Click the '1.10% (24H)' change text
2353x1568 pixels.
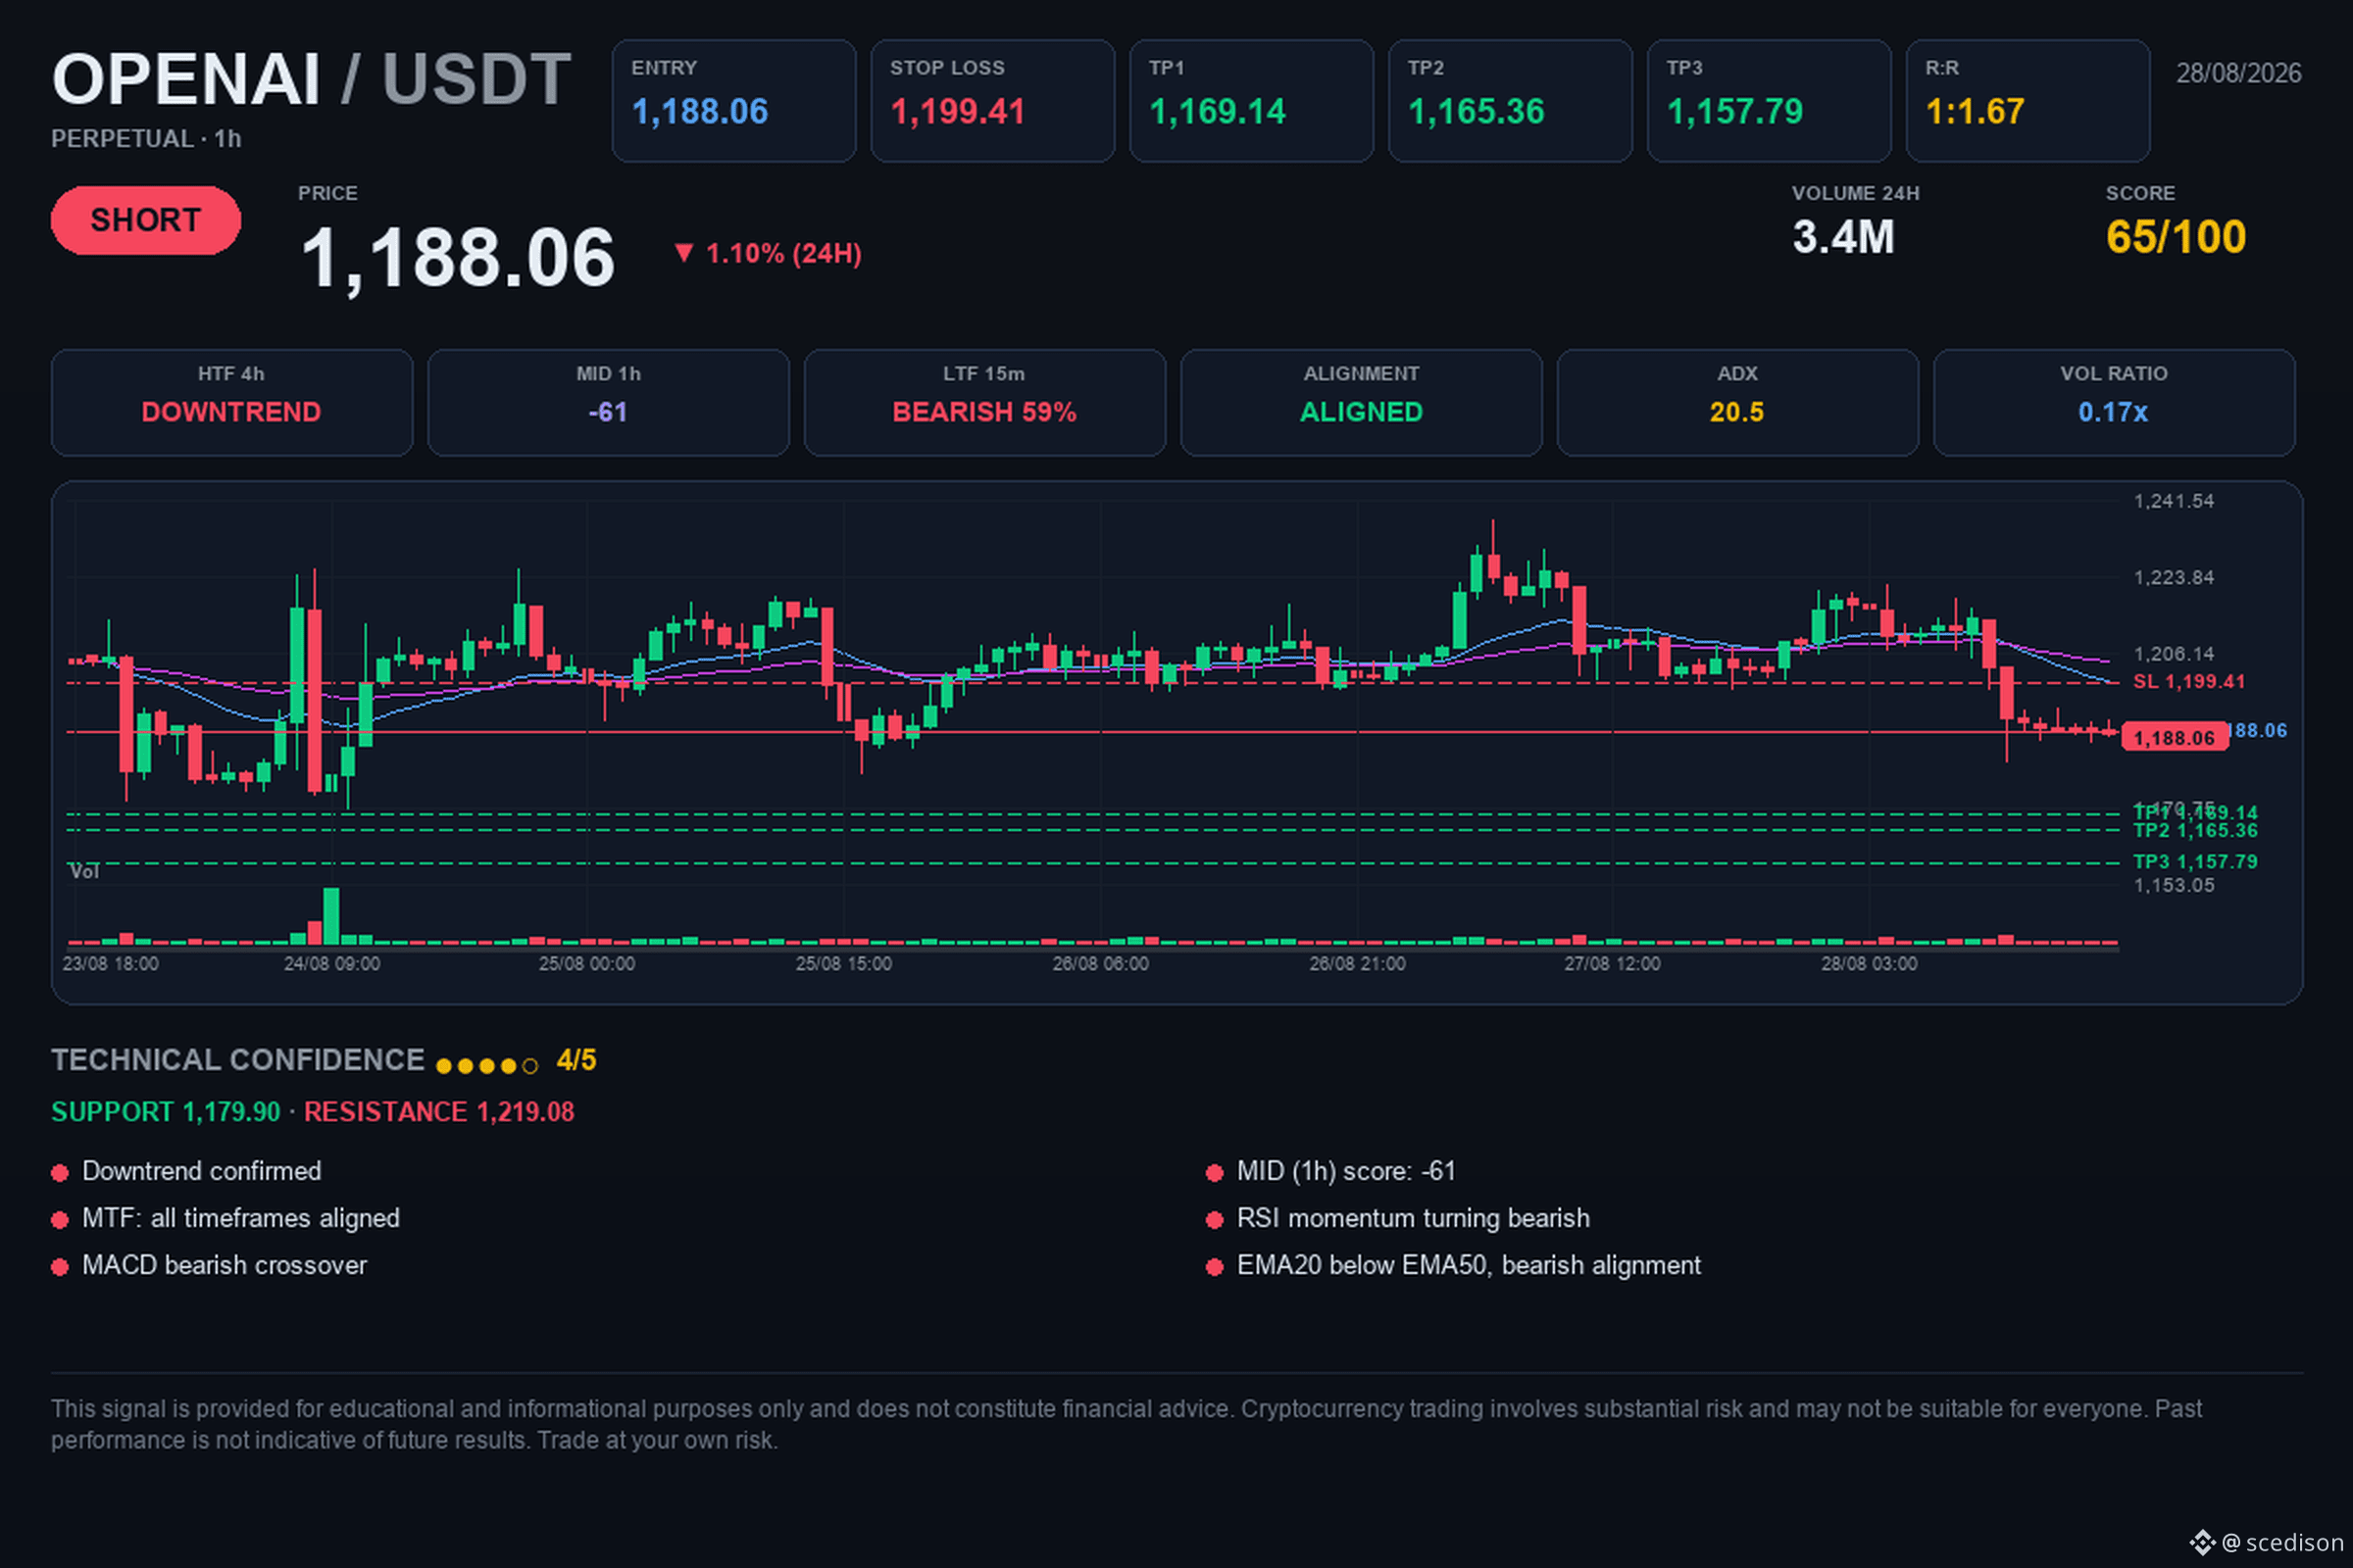783,254
